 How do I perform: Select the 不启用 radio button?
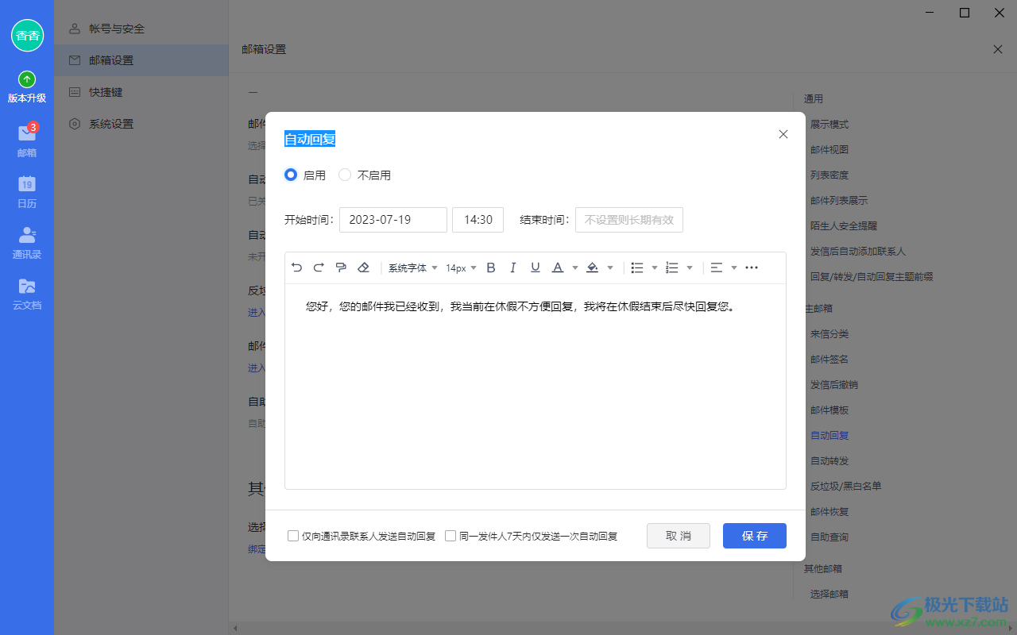click(345, 175)
